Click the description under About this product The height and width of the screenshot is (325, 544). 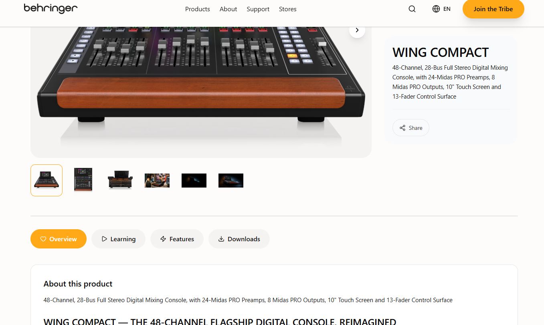point(248,300)
